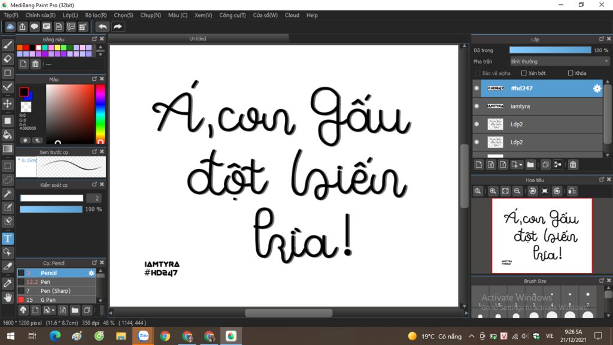Click the brush size slider in Kiểm soát cọ

[51, 198]
